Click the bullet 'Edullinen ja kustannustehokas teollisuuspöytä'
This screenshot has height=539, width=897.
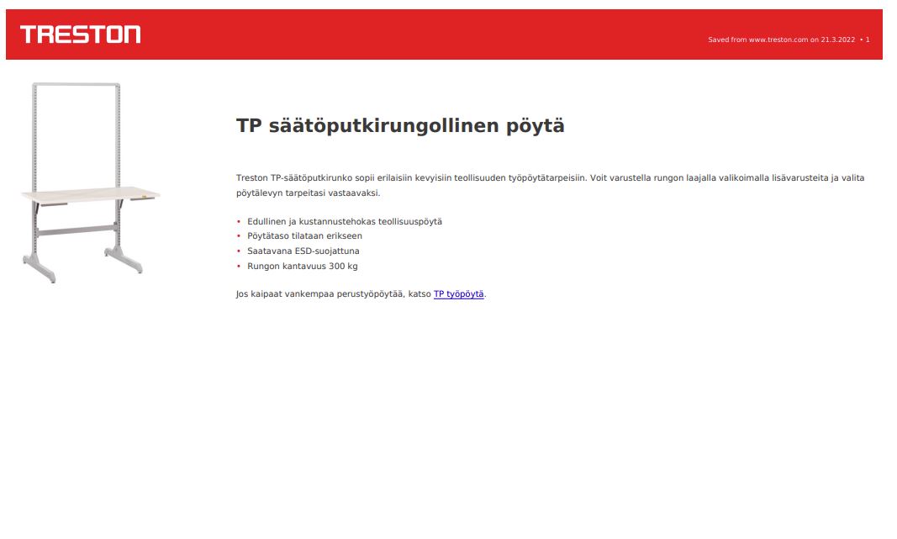coord(345,221)
